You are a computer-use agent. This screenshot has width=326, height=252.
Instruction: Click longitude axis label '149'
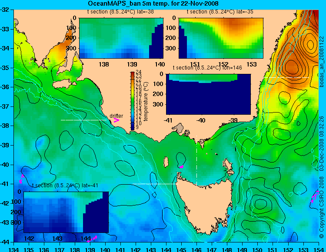[x=243, y=249]
